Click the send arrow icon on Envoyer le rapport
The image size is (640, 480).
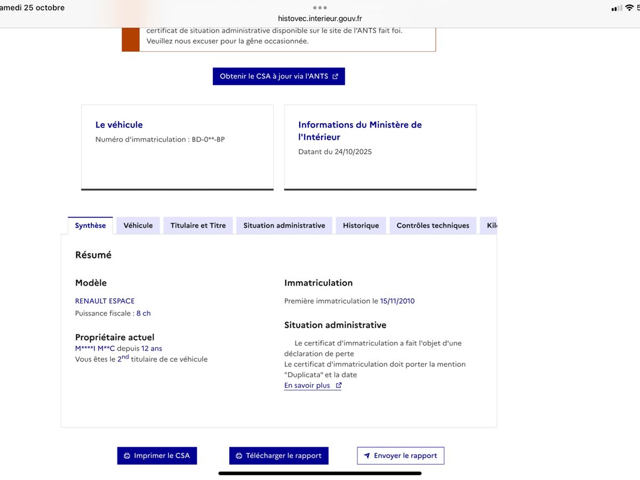pyautogui.click(x=367, y=456)
